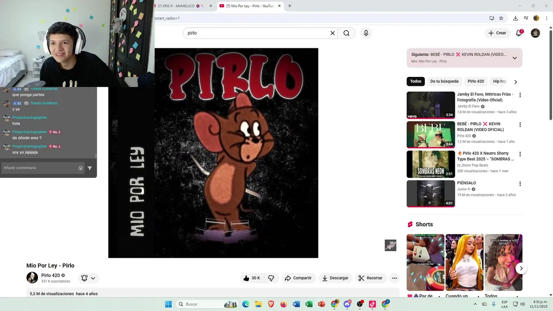Click the magnifier search button on YouTube
553x311 pixels.
click(x=346, y=33)
